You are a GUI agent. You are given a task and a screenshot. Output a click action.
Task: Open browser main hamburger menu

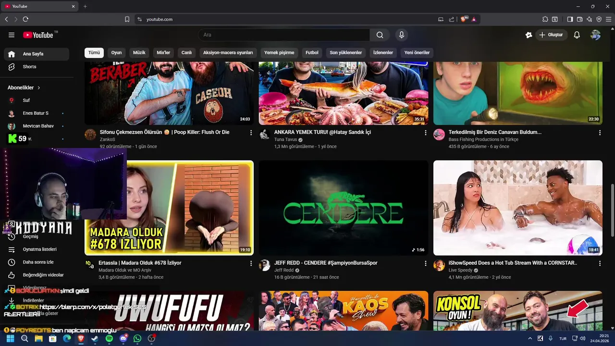click(x=608, y=19)
